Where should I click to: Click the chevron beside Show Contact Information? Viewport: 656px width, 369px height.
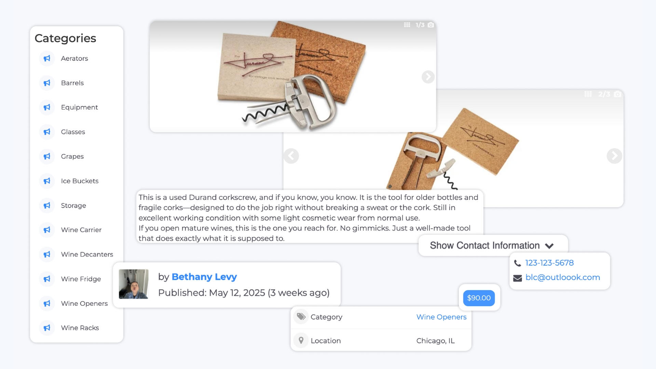(x=549, y=246)
